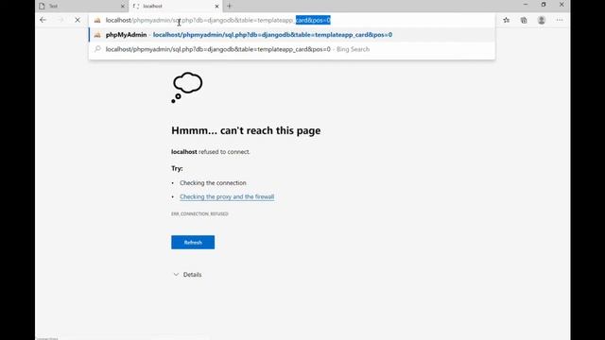The height and width of the screenshot is (340, 605).
Task: Open the Settings and more ellipsis menu
Action: point(560,20)
